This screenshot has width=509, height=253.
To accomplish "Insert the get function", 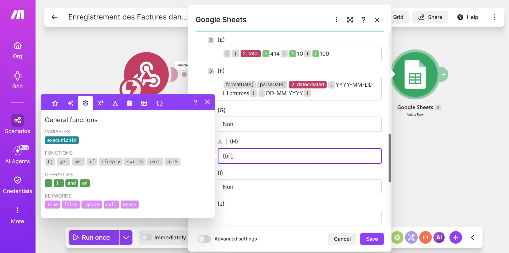I will tap(64, 162).
